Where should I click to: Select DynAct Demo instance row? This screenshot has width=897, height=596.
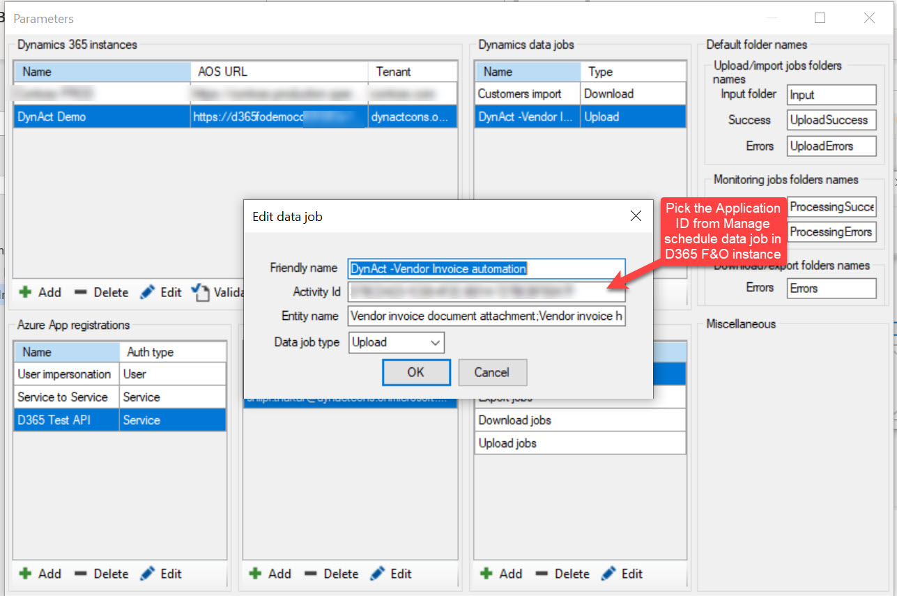(x=235, y=116)
